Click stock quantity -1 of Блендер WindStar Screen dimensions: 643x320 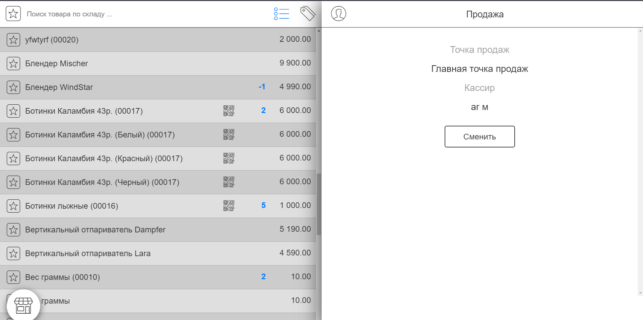[x=262, y=87]
